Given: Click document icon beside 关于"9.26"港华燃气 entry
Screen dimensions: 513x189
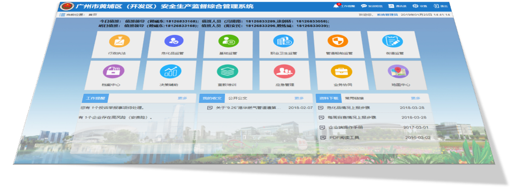Looking at the screenshot, I should point(210,107).
